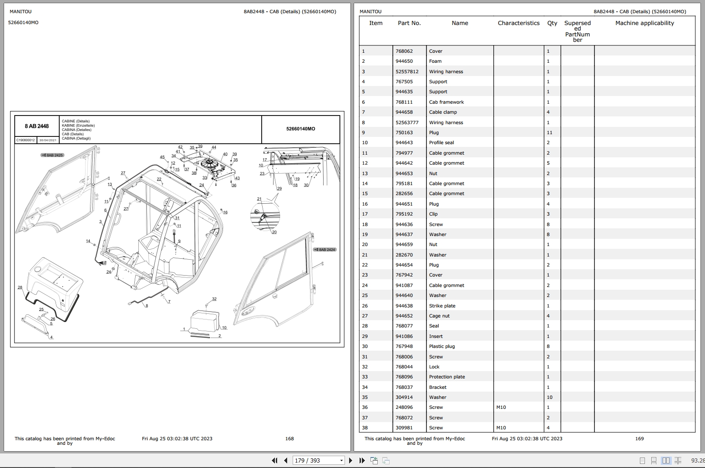
Task: Switch to single page layout
Action: tap(643, 460)
